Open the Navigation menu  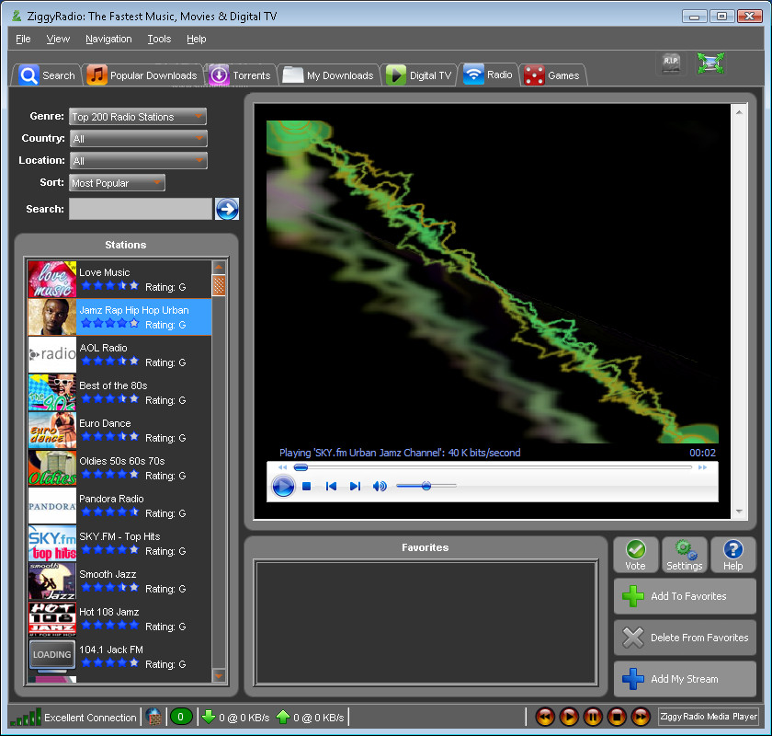pyautogui.click(x=108, y=39)
